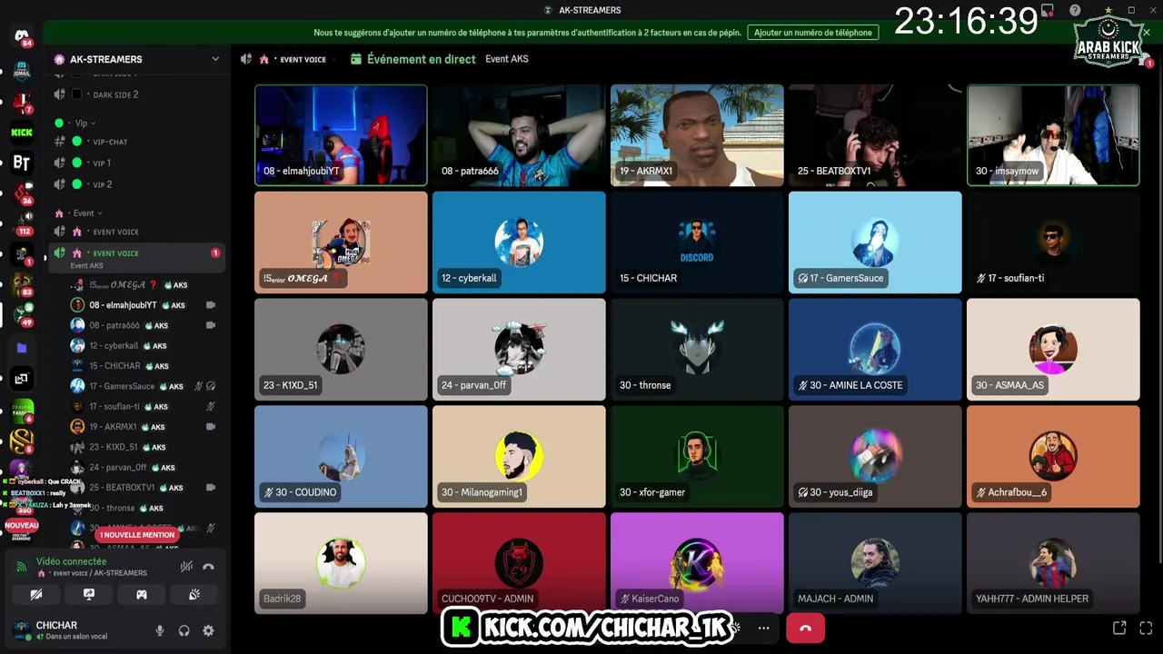The image size is (1163, 654).
Task: Select 25 - BEATBOXTV1 in the member list
Action: coord(144,488)
